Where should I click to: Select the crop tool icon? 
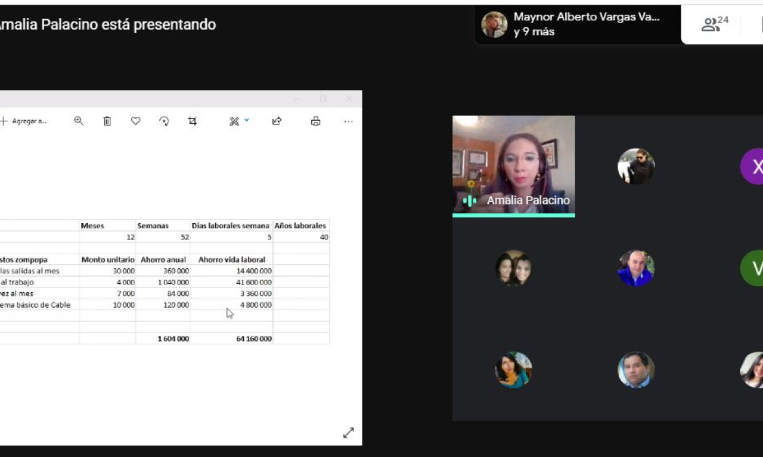pos(193,121)
